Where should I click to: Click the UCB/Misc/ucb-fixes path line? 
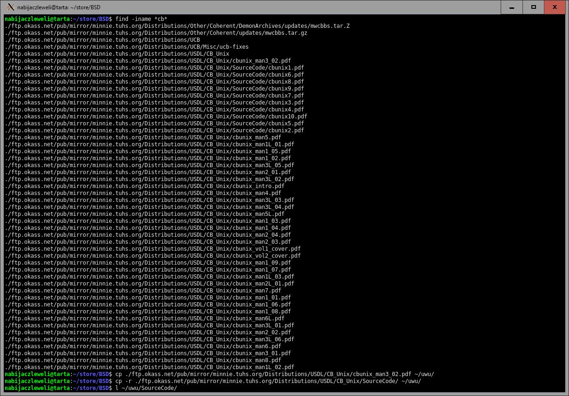127,47
